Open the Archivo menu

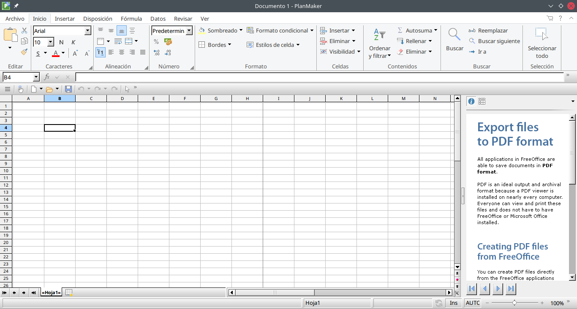(15, 19)
